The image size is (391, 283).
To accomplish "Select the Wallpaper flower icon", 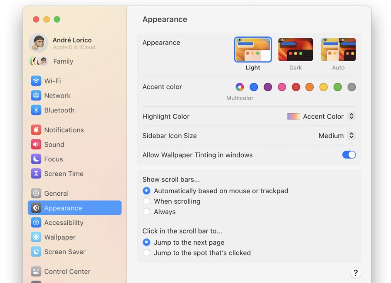I will point(36,237).
